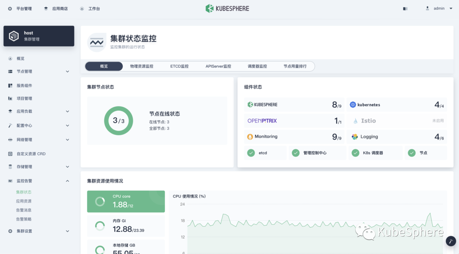459x254 pixels.
Task: Switch to the APIServer监控 tab
Action: 218,66
